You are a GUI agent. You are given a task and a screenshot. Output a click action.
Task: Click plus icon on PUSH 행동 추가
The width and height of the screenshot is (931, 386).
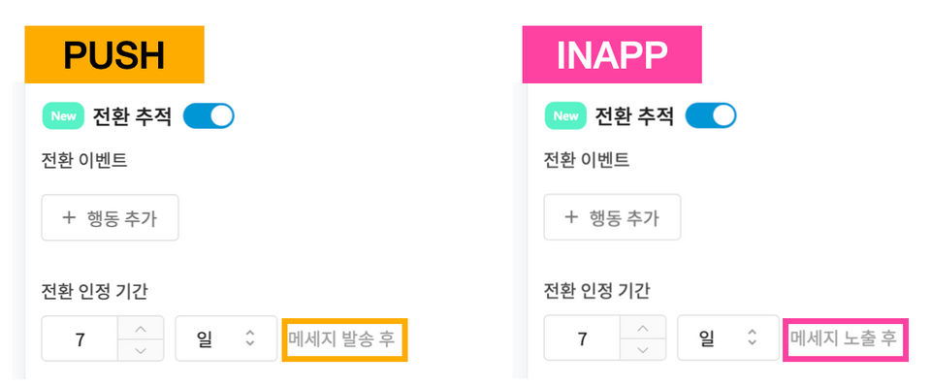pos(69,217)
